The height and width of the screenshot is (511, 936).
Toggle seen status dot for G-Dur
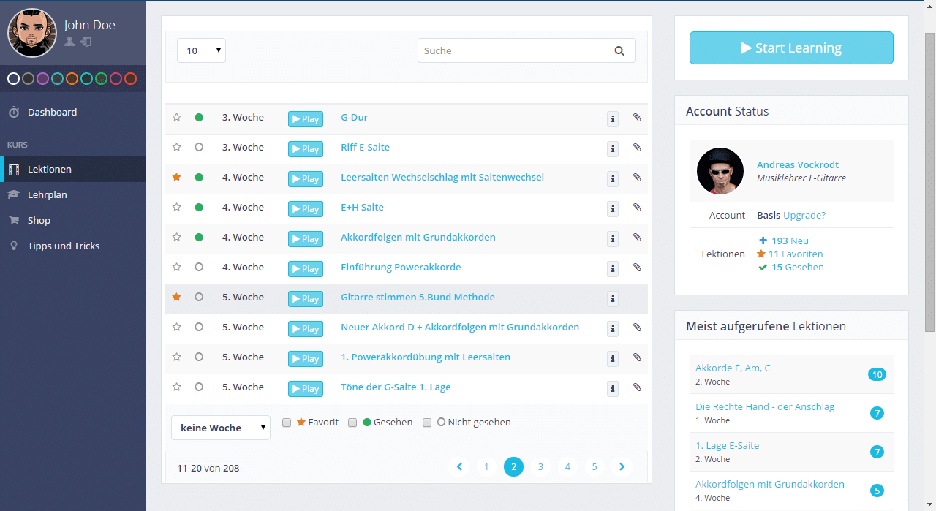coord(199,117)
